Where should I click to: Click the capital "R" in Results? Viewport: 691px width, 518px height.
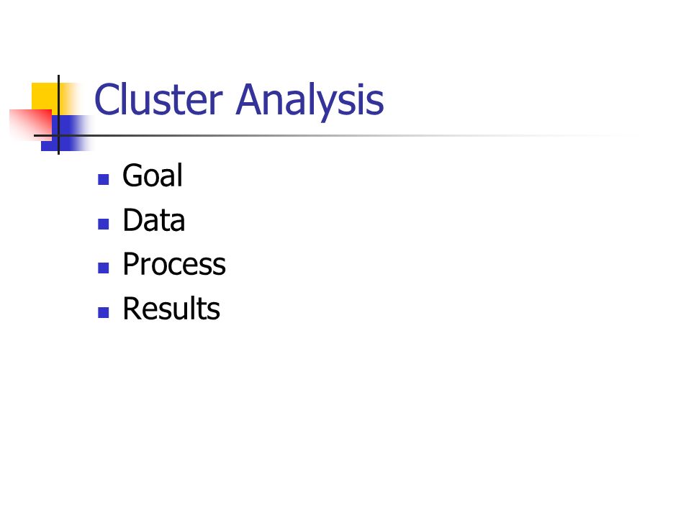(x=132, y=309)
